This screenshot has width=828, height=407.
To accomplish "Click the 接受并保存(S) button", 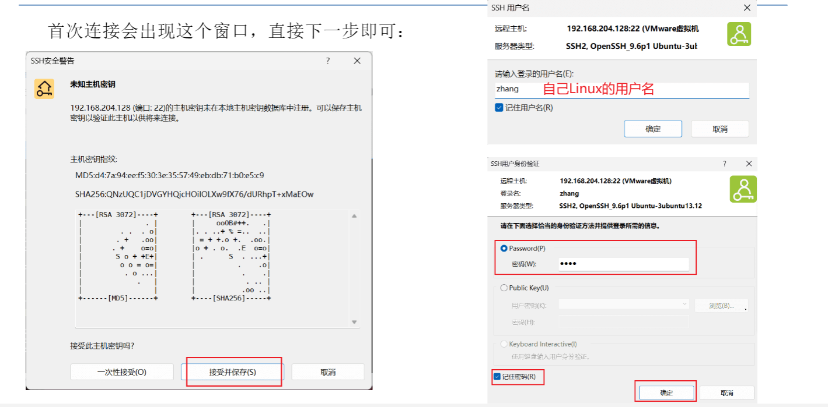I will click(233, 371).
